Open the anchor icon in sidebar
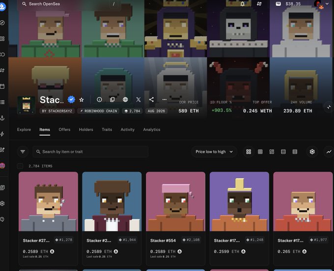334x271 pixels. [2, 118]
